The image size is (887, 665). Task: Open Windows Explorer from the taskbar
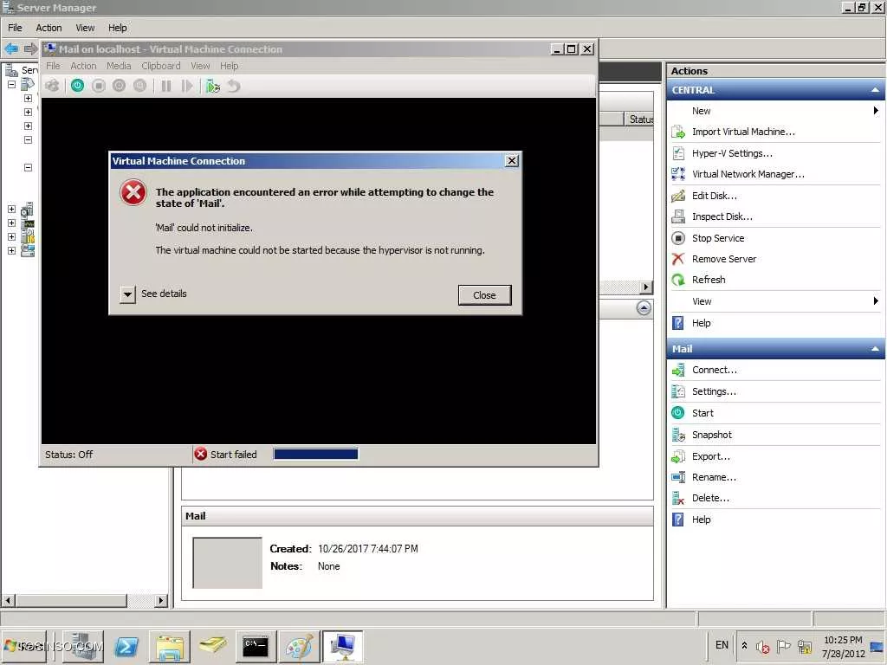[170, 647]
